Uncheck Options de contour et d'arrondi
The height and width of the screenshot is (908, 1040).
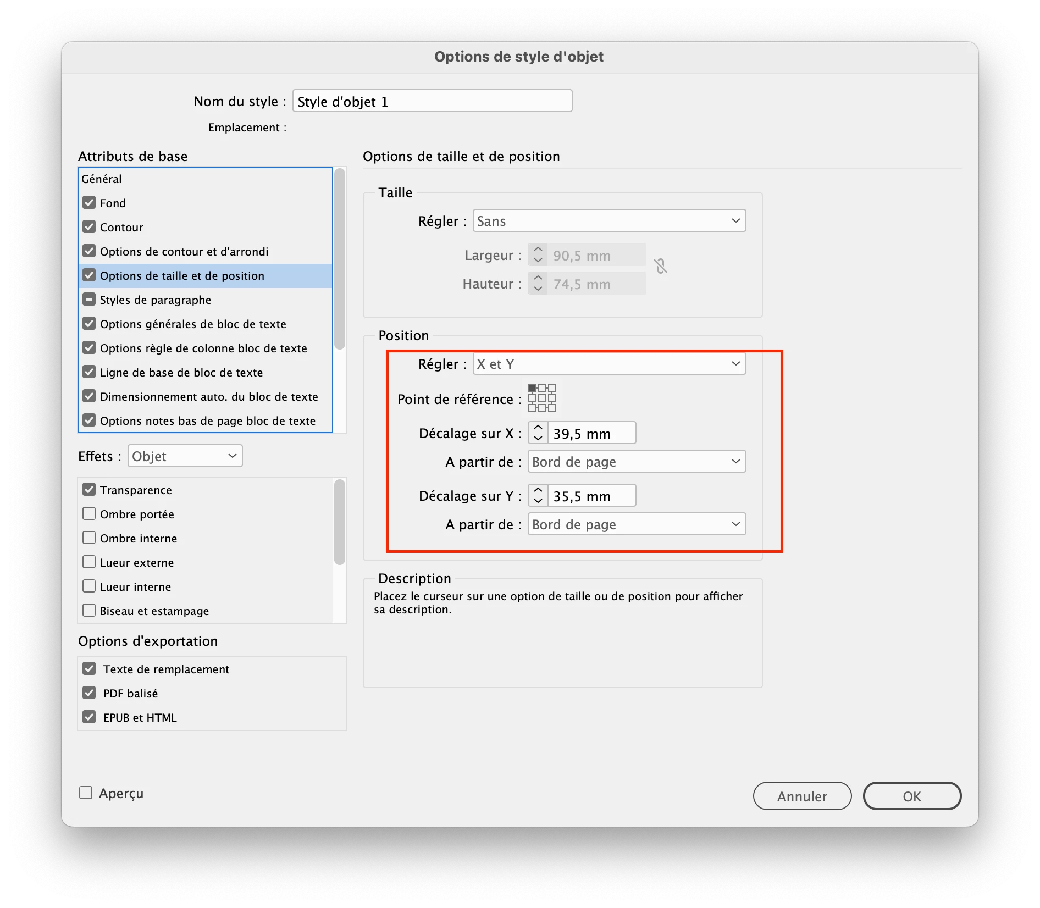(x=89, y=251)
